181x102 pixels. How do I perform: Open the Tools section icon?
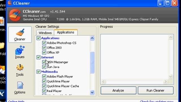pyautogui.click(x=20, y=67)
